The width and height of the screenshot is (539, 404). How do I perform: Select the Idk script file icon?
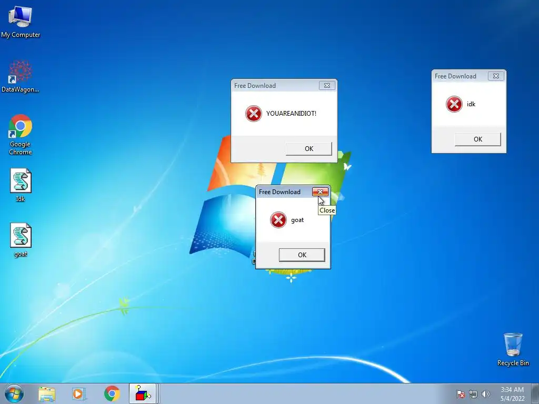tap(21, 185)
